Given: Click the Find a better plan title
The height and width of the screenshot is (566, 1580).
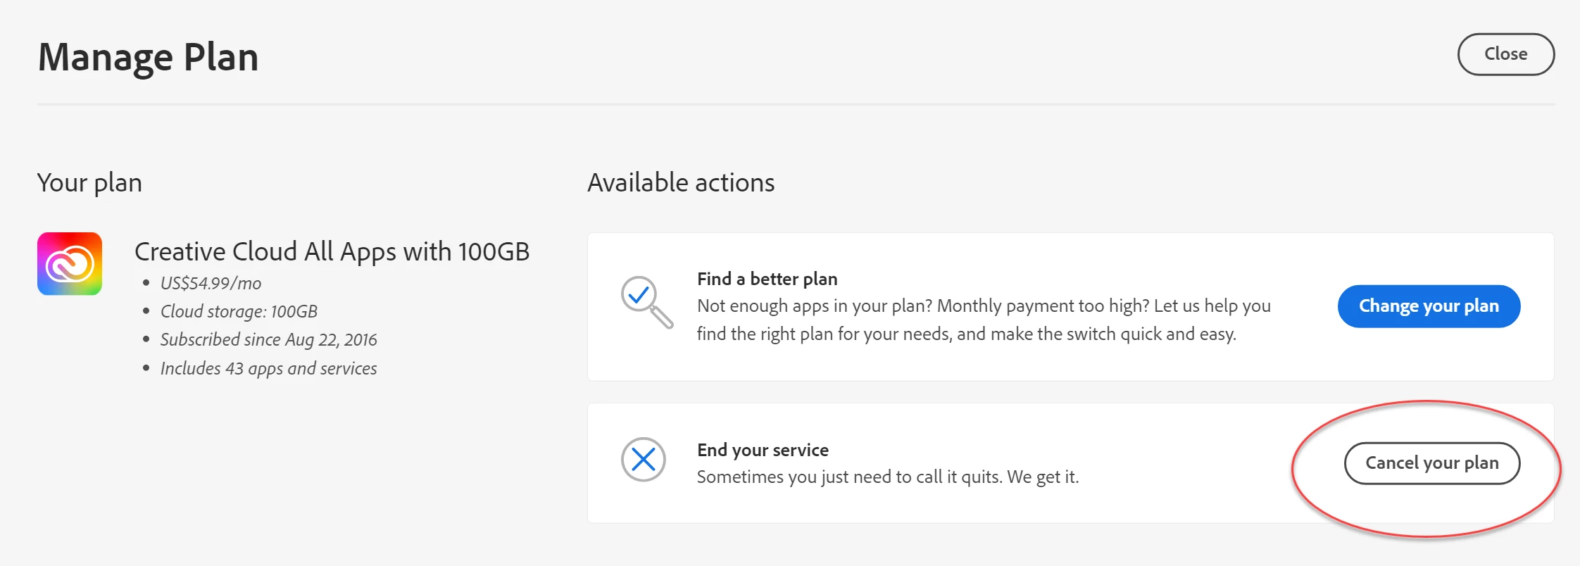Looking at the screenshot, I should click(x=767, y=279).
